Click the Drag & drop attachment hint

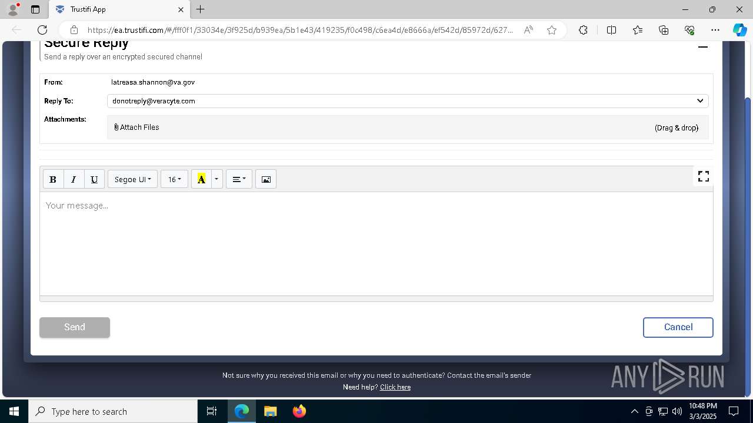click(x=677, y=127)
